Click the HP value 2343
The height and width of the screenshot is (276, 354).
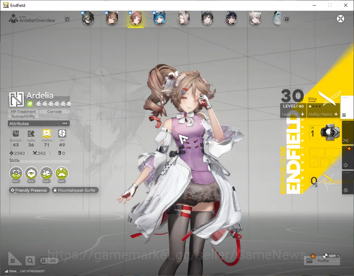(17, 153)
